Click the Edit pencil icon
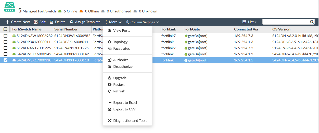This screenshot has width=319, height=133. point(36,22)
